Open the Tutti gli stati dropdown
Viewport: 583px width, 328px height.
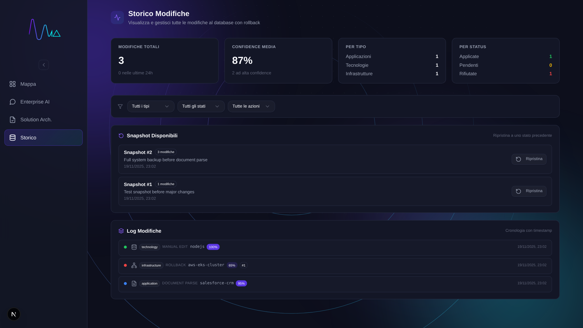point(201,106)
